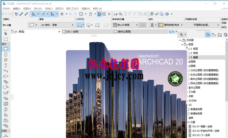Open the 文件(F) menu

[x=6, y=9]
